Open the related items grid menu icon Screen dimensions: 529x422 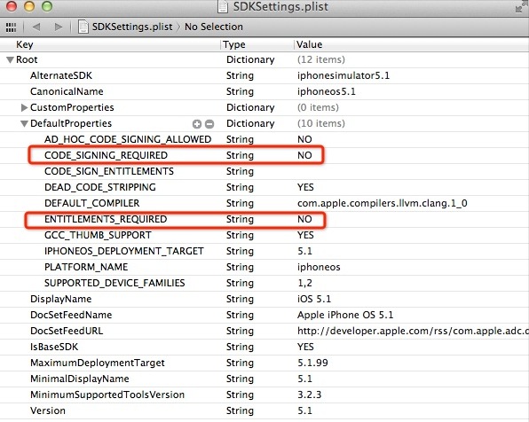click(x=11, y=27)
